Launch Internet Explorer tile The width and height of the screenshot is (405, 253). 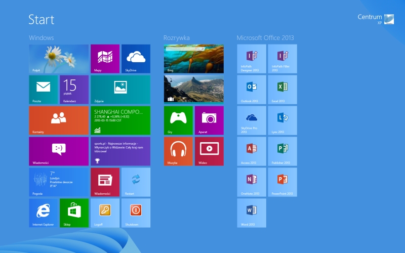[43, 213]
